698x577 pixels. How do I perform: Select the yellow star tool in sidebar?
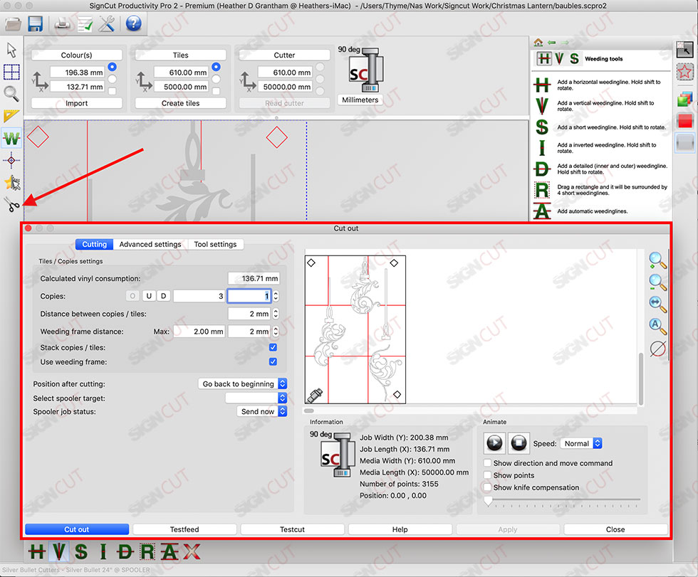12,182
